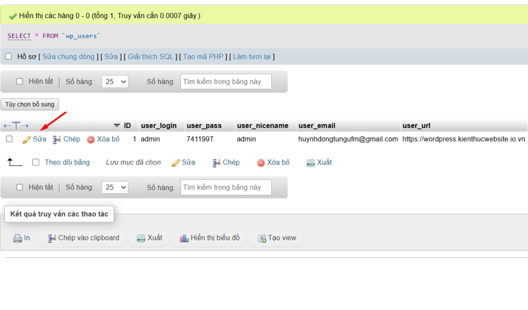
Task: Click the admin user_login cell
Action: 150,139
